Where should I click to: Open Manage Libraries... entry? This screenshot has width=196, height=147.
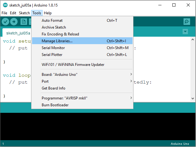pyautogui.click(x=82, y=41)
